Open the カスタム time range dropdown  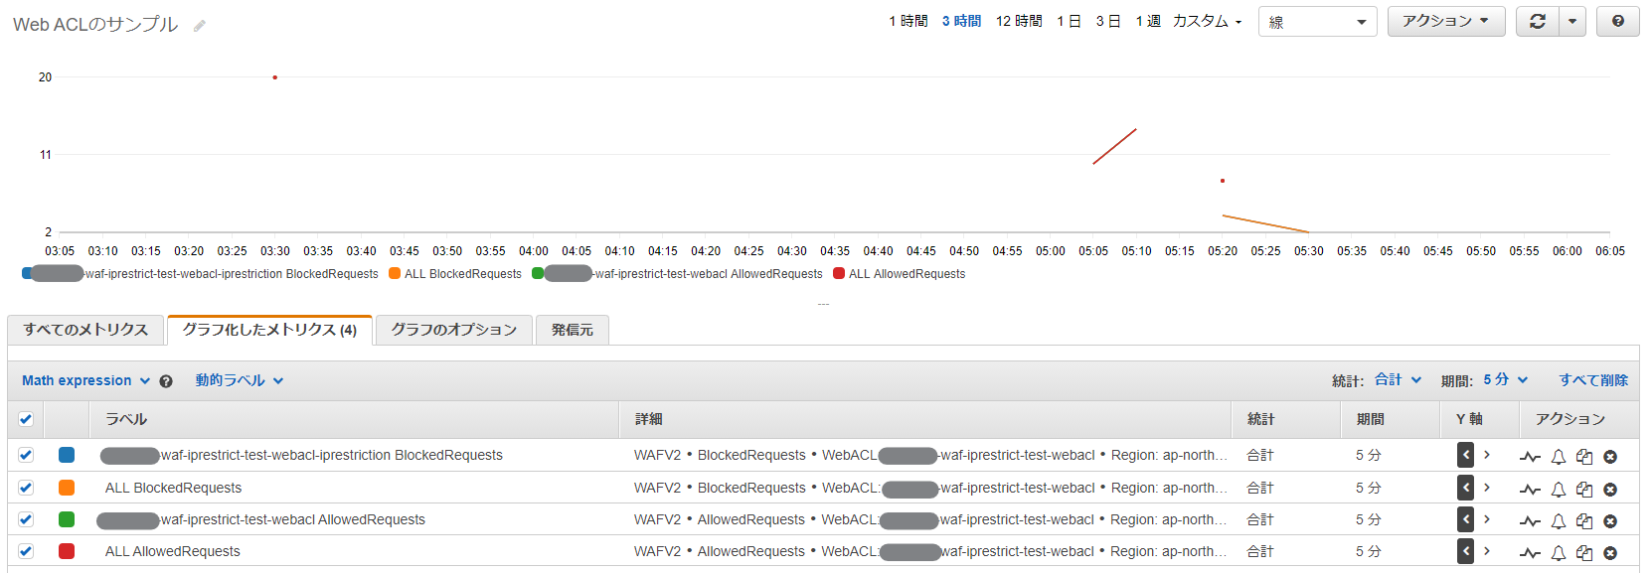click(1208, 21)
